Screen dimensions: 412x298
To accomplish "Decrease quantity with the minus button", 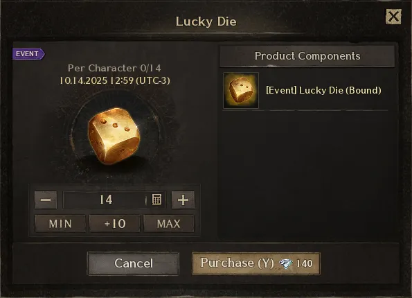I will pos(46,200).
